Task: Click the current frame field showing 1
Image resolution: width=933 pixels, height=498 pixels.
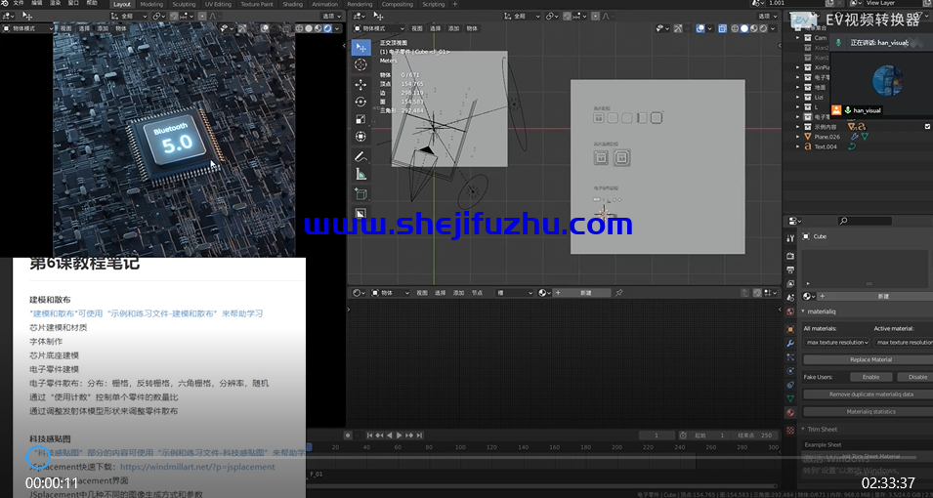Action: [x=657, y=436]
